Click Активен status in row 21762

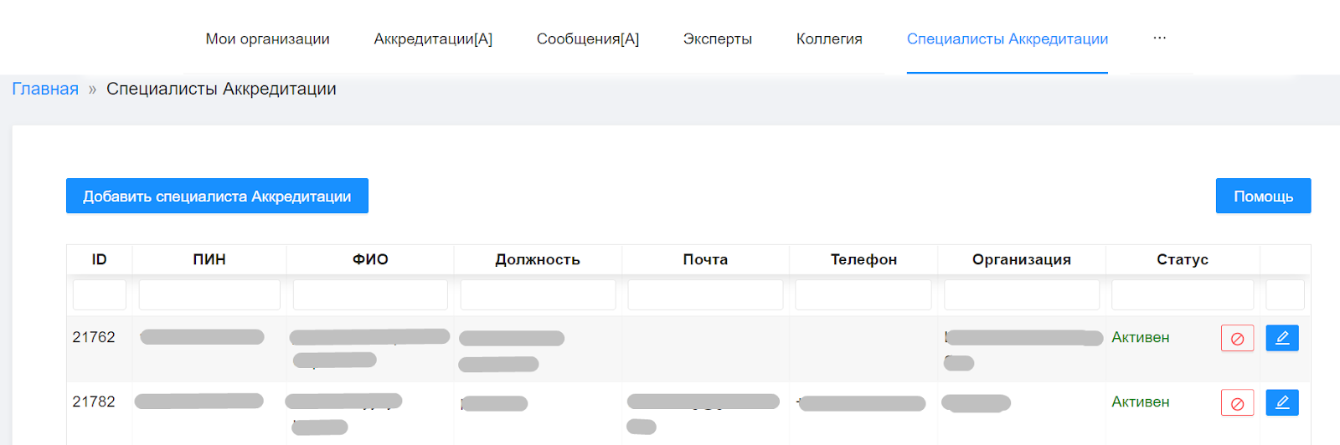coord(1141,337)
